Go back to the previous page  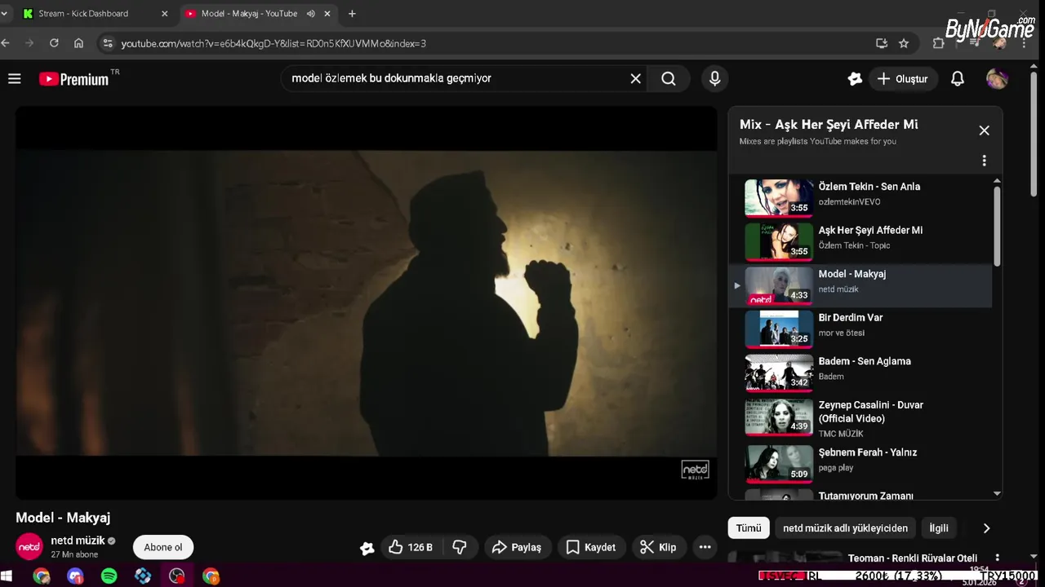coord(6,43)
